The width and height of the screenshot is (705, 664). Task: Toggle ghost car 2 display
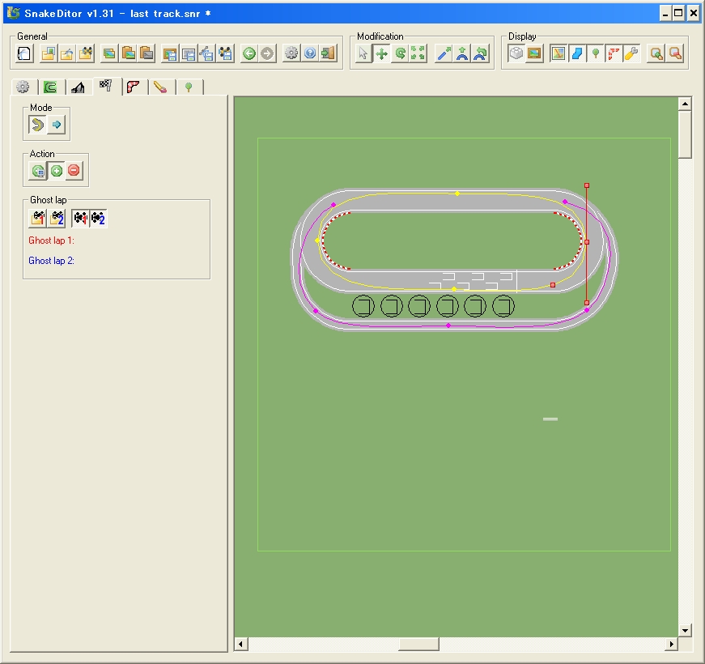click(x=98, y=218)
